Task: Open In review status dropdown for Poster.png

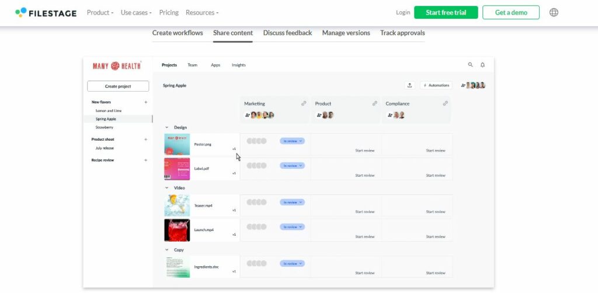Action: tap(292, 141)
